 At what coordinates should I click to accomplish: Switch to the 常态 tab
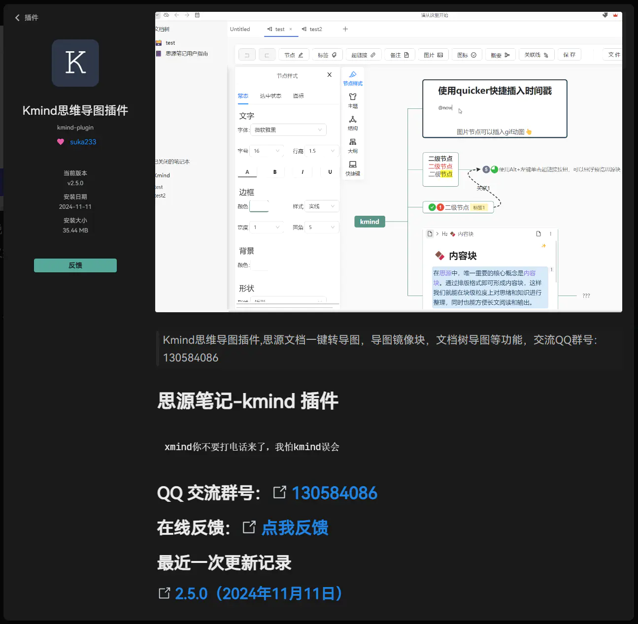(243, 96)
